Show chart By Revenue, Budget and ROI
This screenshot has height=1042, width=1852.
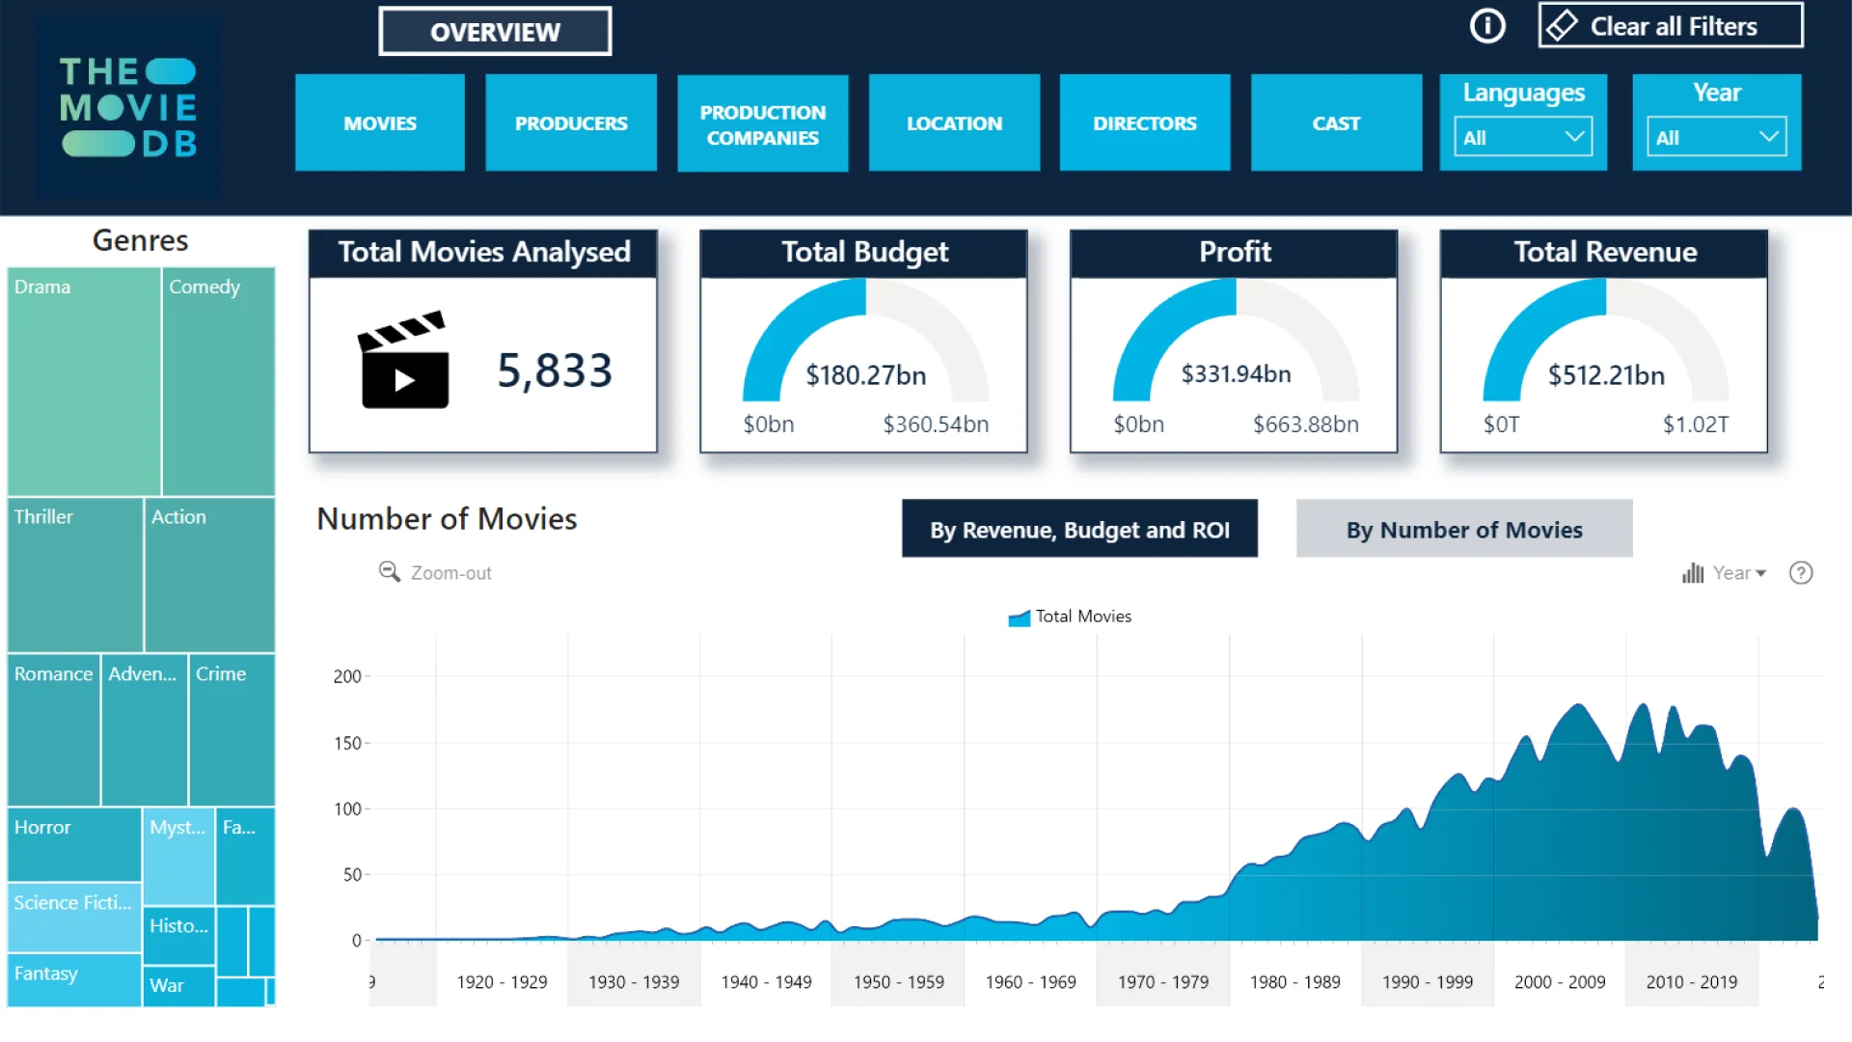click(x=1079, y=529)
